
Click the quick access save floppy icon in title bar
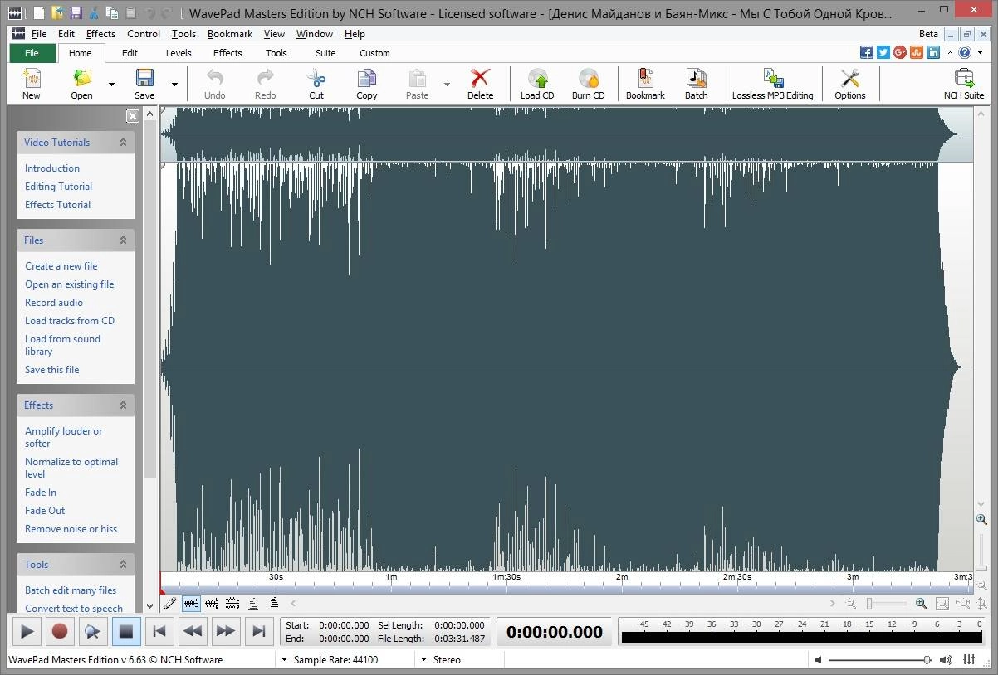(76, 13)
